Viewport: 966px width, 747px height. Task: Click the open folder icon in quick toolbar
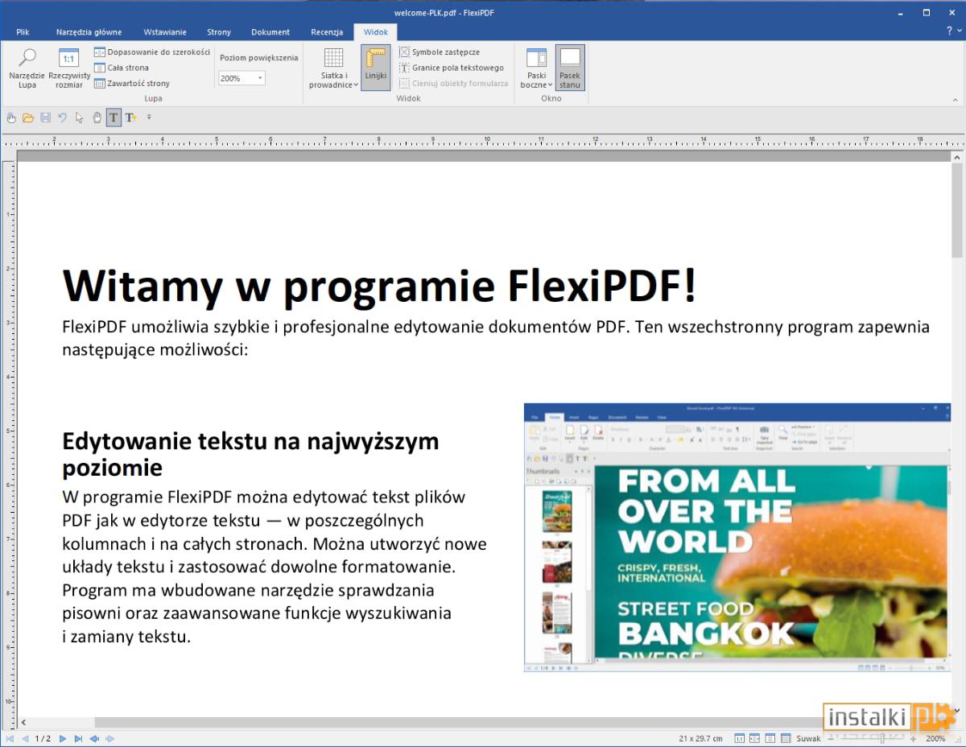point(28,118)
